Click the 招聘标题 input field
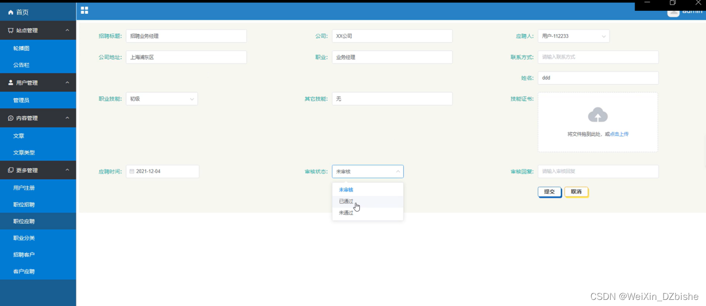The width and height of the screenshot is (706, 306). coord(186,36)
